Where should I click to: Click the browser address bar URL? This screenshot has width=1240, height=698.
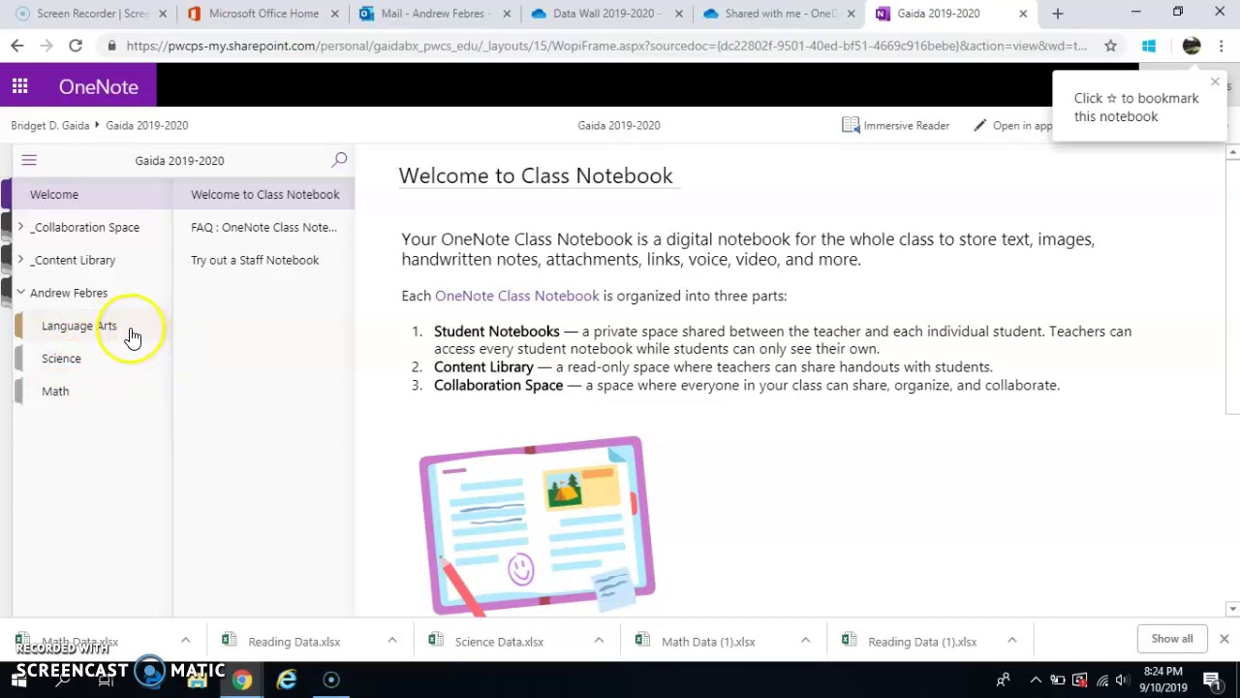[605, 46]
